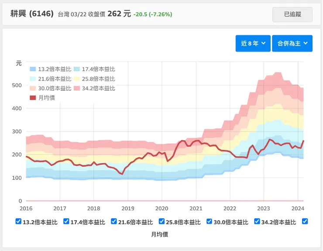This screenshot has height=251, width=323.
Task: Click the 13.2倍本益比 legend color swatch
Action: (x=33, y=69)
